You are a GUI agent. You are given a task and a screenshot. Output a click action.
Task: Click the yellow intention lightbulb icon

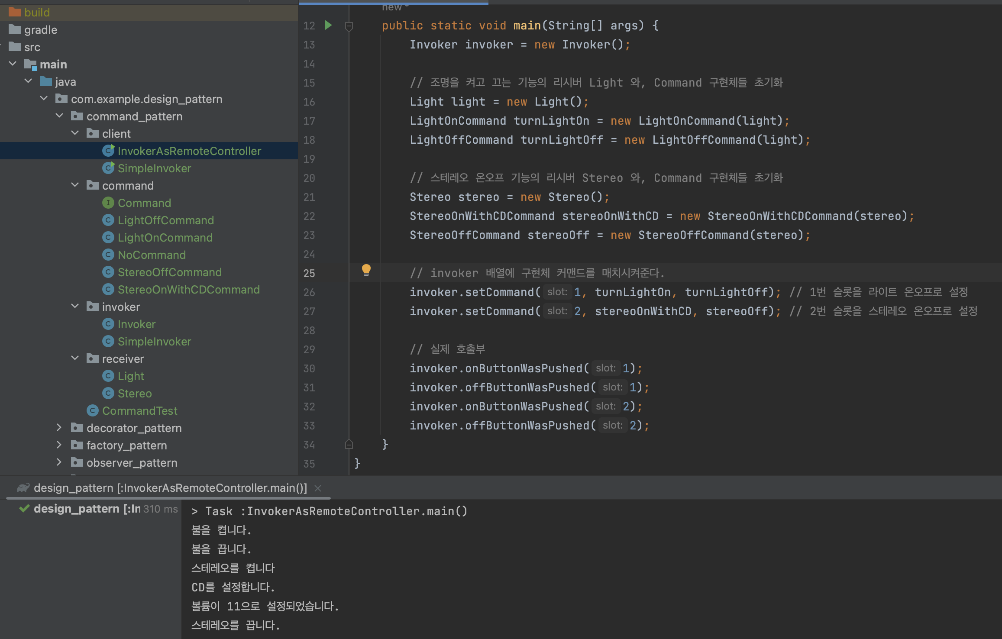click(366, 271)
